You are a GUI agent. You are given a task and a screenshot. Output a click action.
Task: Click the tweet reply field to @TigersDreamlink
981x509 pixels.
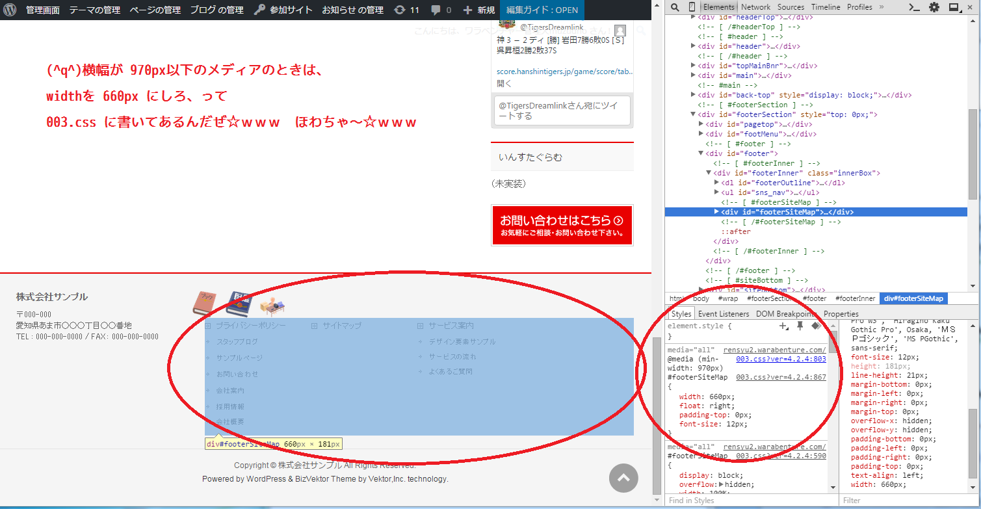pos(562,111)
